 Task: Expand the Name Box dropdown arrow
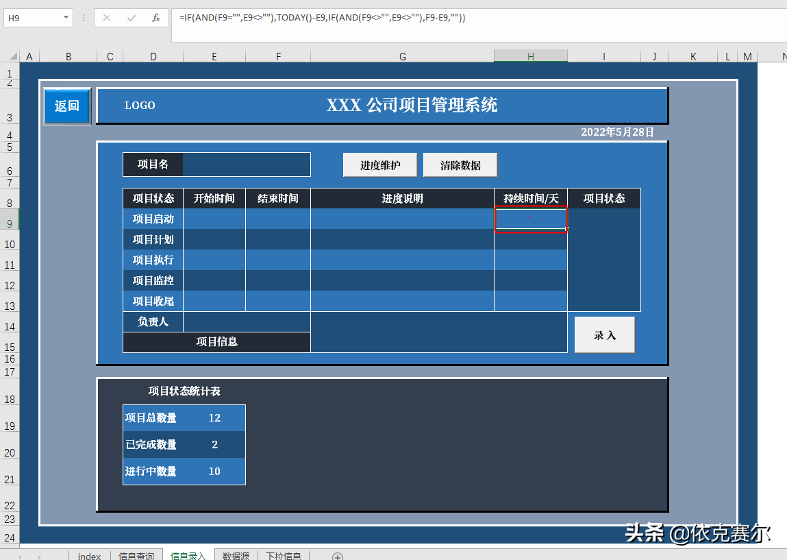66,18
